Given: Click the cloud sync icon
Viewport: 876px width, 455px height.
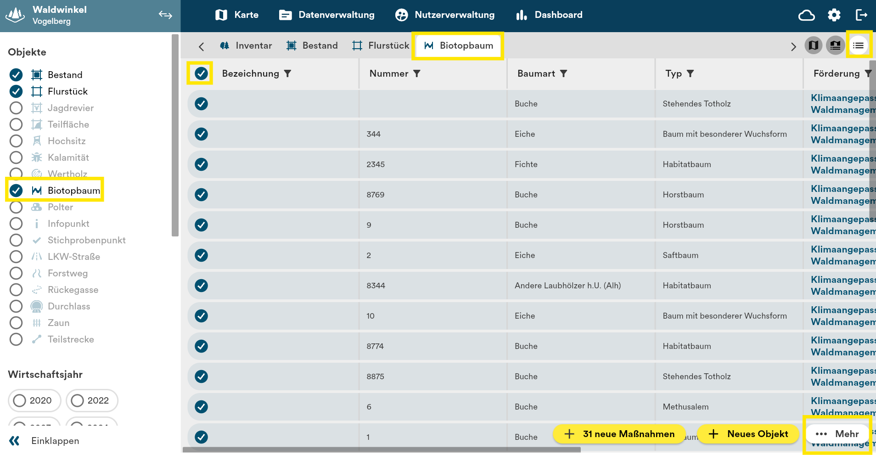Looking at the screenshot, I should [x=806, y=15].
